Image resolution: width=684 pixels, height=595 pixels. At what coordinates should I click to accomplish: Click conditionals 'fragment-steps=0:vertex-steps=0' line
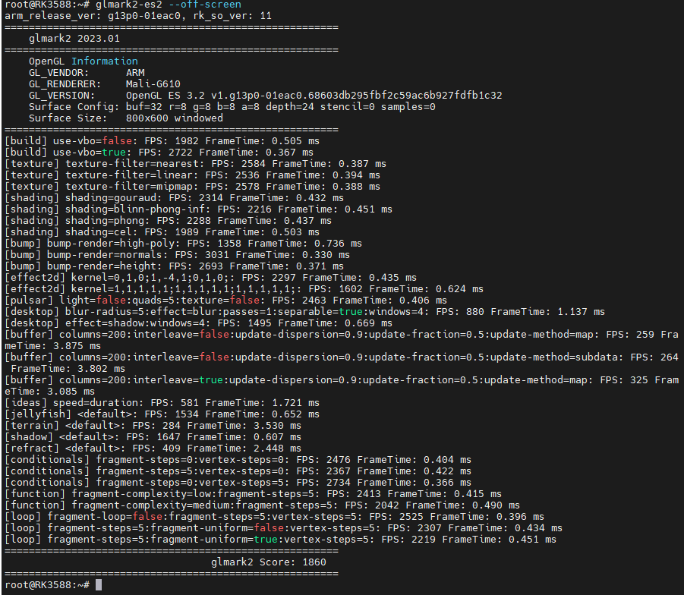click(238, 459)
